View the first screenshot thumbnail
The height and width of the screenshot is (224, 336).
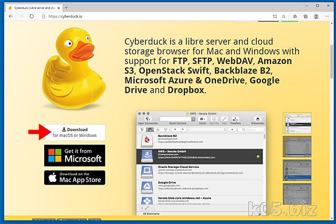tap(297, 123)
